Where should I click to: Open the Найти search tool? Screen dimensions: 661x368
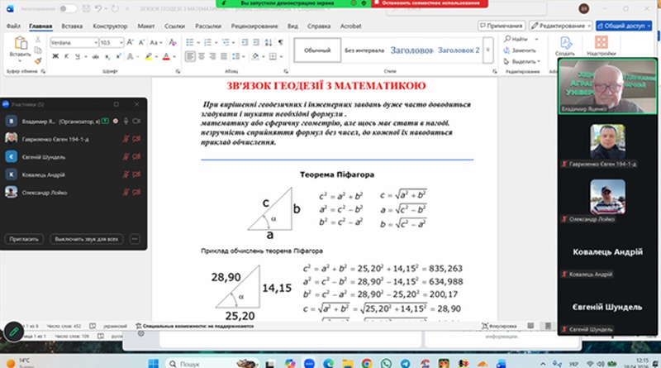point(516,39)
